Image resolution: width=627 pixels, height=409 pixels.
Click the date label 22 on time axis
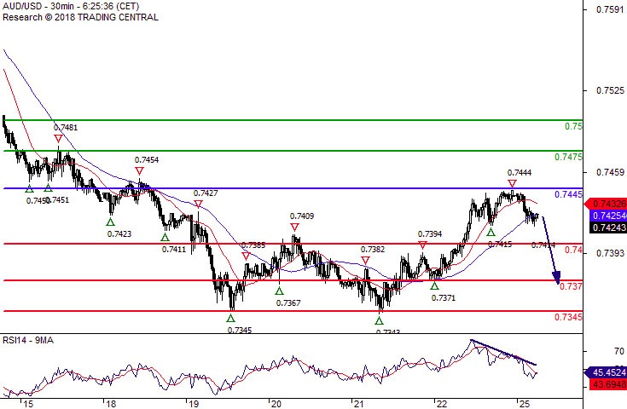click(x=442, y=404)
